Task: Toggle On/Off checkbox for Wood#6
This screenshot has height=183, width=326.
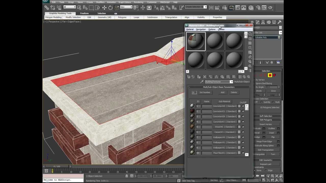Action: point(243,127)
